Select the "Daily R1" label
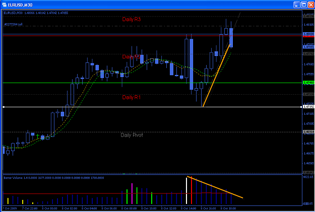315x212 pixels. pos(132,97)
